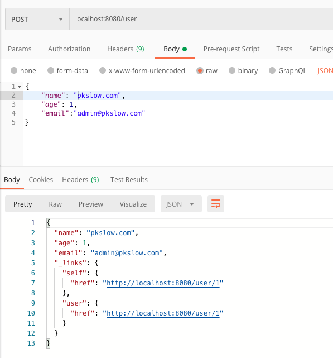Click the Visualize response view button
The width and height of the screenshot is (333, 358).
coord(133,204)
